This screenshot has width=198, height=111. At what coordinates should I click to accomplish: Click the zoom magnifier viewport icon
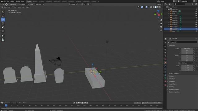coord(161,20)
